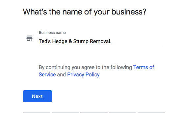
Task: Click the word "Service" on the second line
Action: [47, 75]
